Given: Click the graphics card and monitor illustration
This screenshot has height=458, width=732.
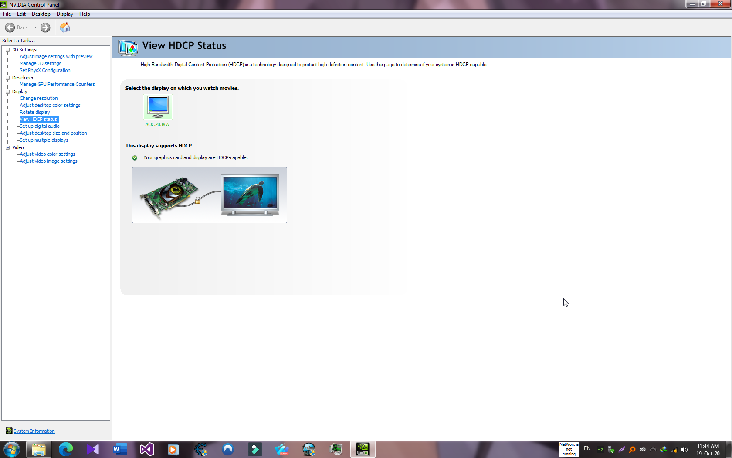Looking at the screenshot, I should click(210, 195).
